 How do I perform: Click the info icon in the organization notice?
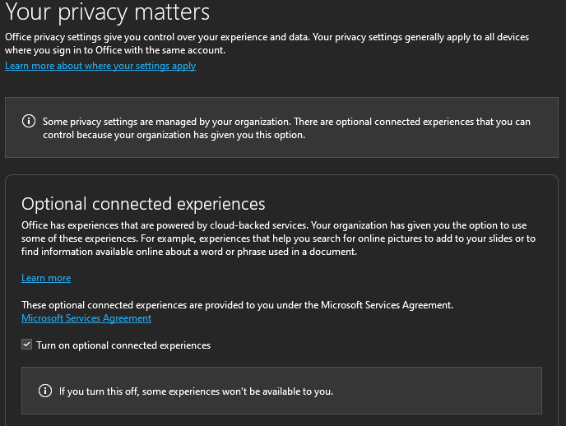pyautogui.click(x=29, y=122)
